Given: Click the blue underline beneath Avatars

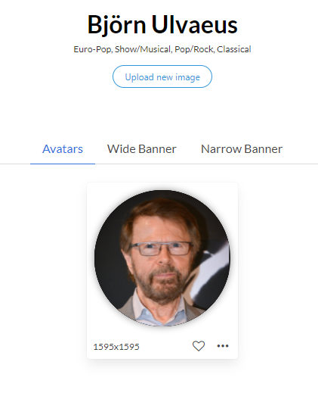Looking at the screenshot, I should [x=63, y=164].
